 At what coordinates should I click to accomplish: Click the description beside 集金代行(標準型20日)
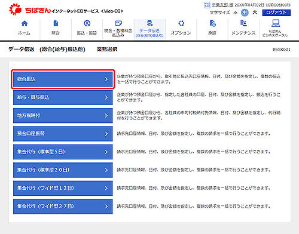pyautogui.click(x=194, y=170)
